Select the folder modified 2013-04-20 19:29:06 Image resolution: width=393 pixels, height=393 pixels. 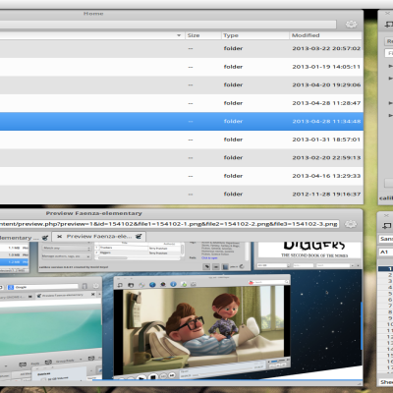point(181,84)
